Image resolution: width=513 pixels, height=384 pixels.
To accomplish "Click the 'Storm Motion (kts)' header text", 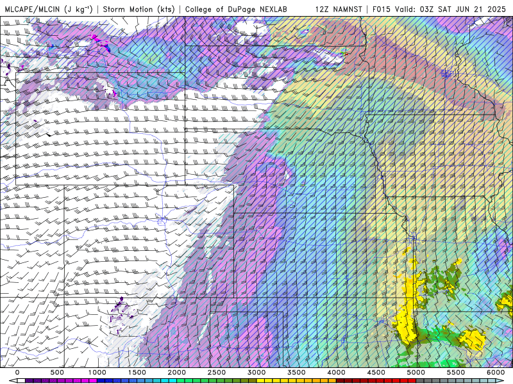I will point(139,9).
